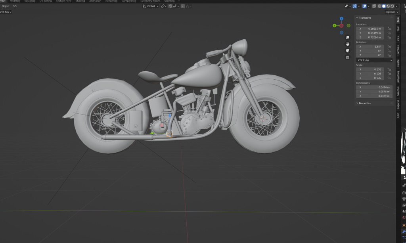Toggle the camera view icon
406x243 pixels.
[x=348, y=51]
